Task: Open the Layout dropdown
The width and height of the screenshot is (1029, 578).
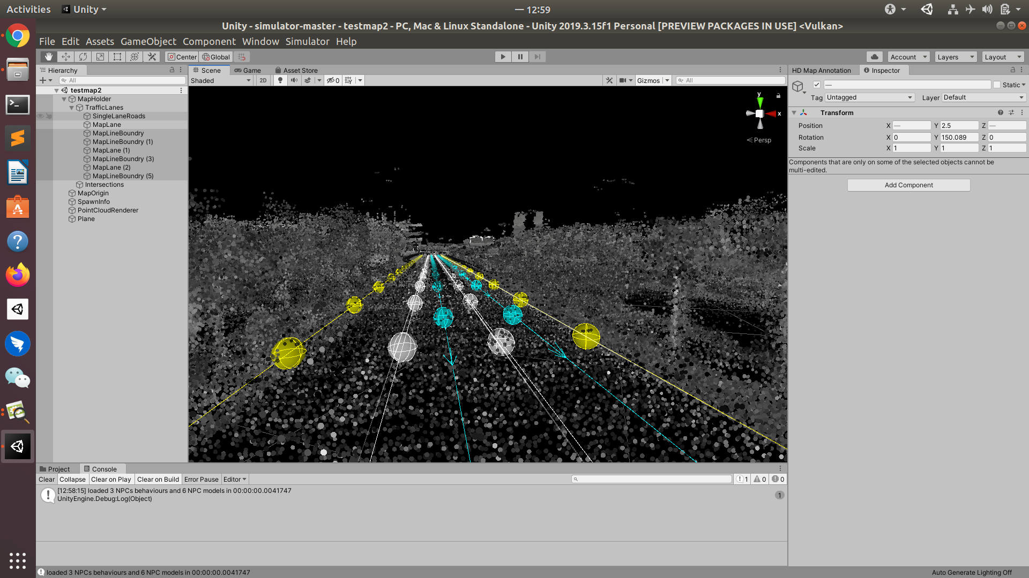Action: 1003,57
